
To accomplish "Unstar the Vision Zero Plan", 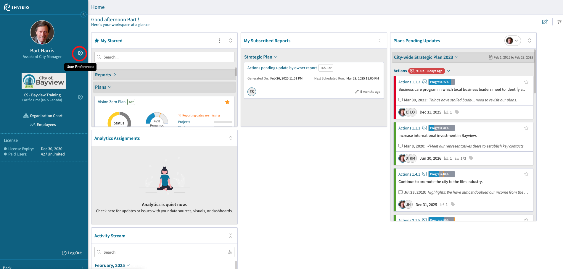I will [227, 102].
